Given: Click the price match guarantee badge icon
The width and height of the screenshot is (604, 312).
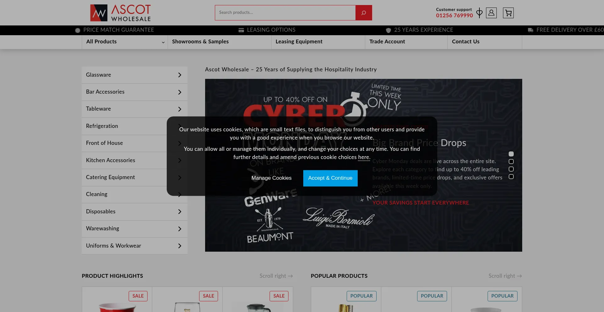Looking at the screenshot, I should (x=78, y=30).
